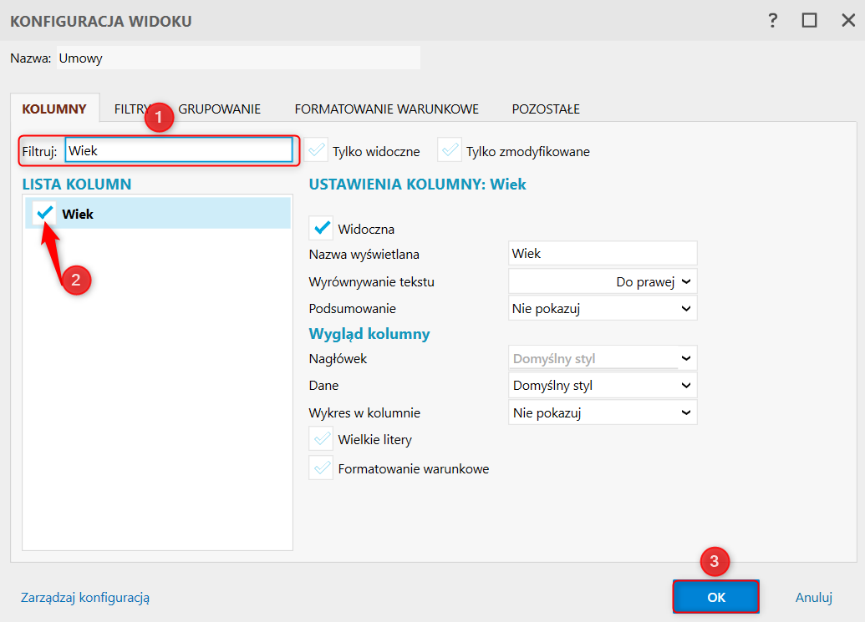Open the POZOSTAŁE tab
Screen dimensions: 865x622
(x=546, y=109)
